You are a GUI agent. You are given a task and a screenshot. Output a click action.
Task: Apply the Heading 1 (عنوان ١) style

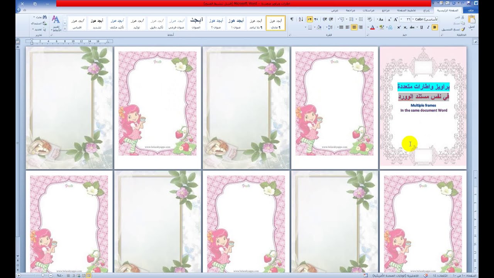[x=236, y=23]
